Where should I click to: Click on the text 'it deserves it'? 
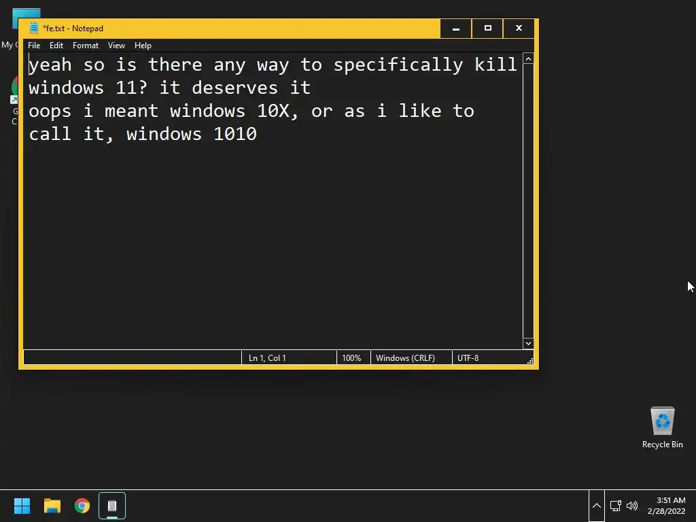[234, 88]
